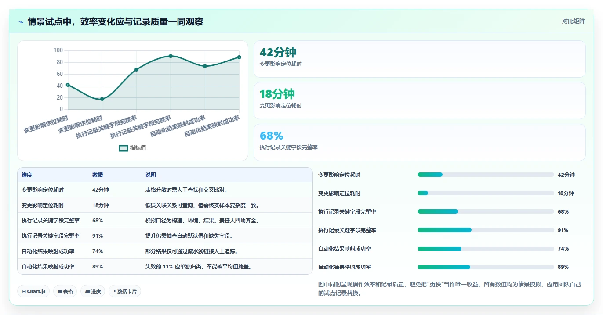Click the 数据卡片 tag chip
The image size is (603, 315).
[x=125, y=291]
